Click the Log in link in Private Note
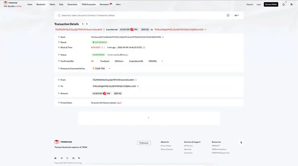Viewport: 298px width, 166px height. click(x=119, y=103)
